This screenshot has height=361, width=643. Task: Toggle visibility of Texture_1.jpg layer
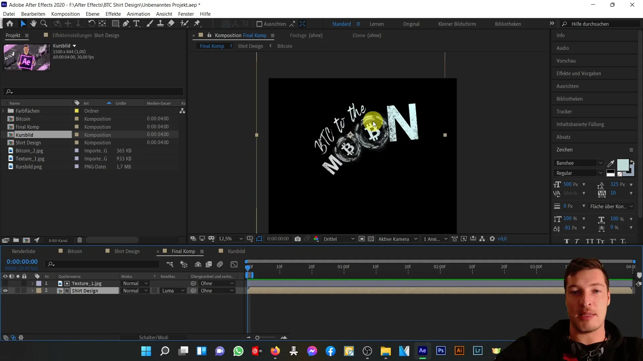coord(5,283)
